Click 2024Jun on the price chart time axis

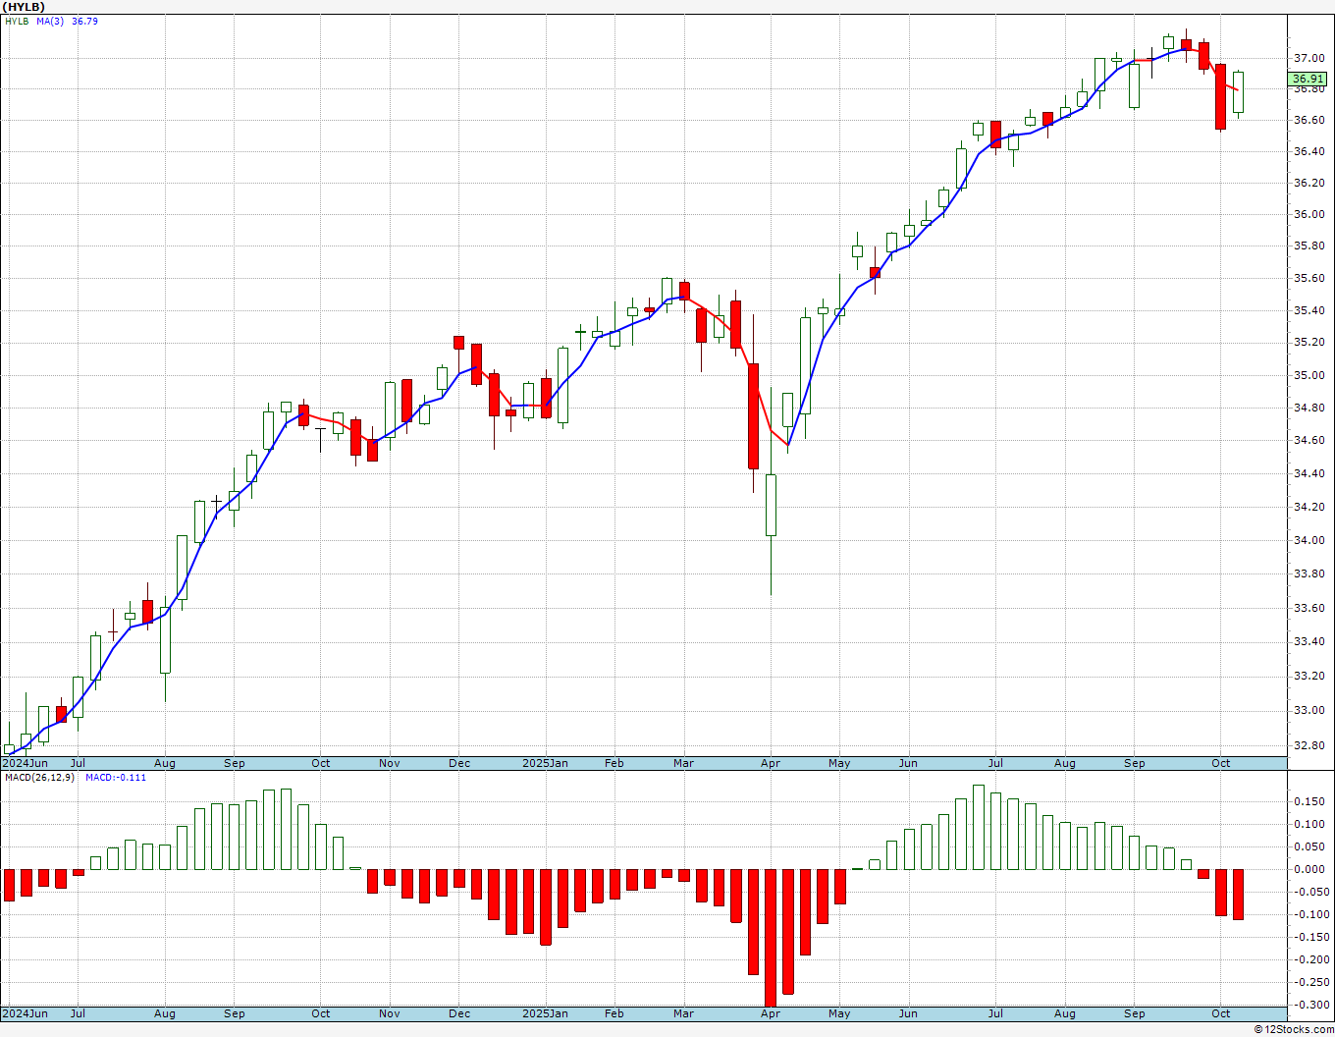coord(25,763)
